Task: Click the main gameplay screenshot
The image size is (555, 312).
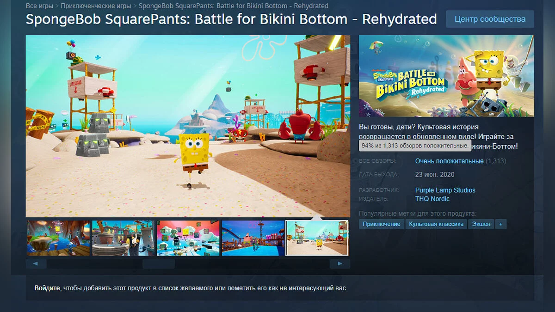Action: 188,126
